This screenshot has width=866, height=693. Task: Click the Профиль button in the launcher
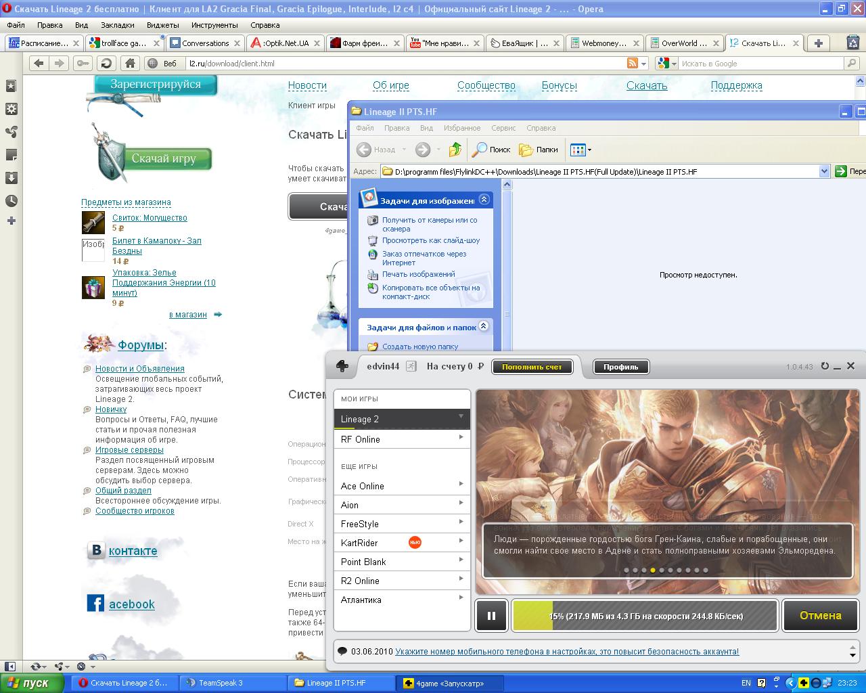pyautogui.click(x=621, y=367)
